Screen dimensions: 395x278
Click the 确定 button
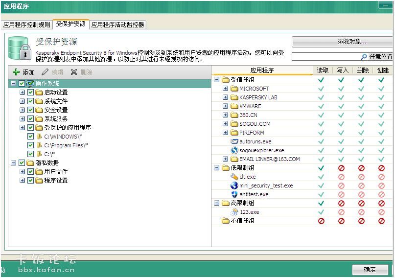370,270
